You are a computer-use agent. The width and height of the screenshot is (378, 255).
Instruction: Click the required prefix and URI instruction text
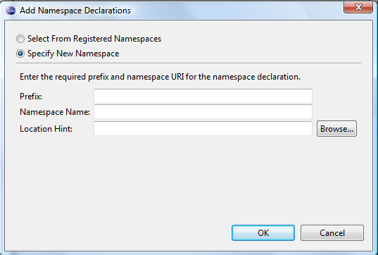click(160, 77)
